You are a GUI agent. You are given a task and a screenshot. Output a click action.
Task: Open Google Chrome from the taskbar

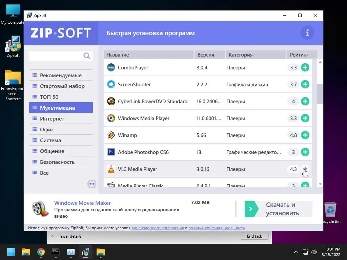(x=41, y=252)
